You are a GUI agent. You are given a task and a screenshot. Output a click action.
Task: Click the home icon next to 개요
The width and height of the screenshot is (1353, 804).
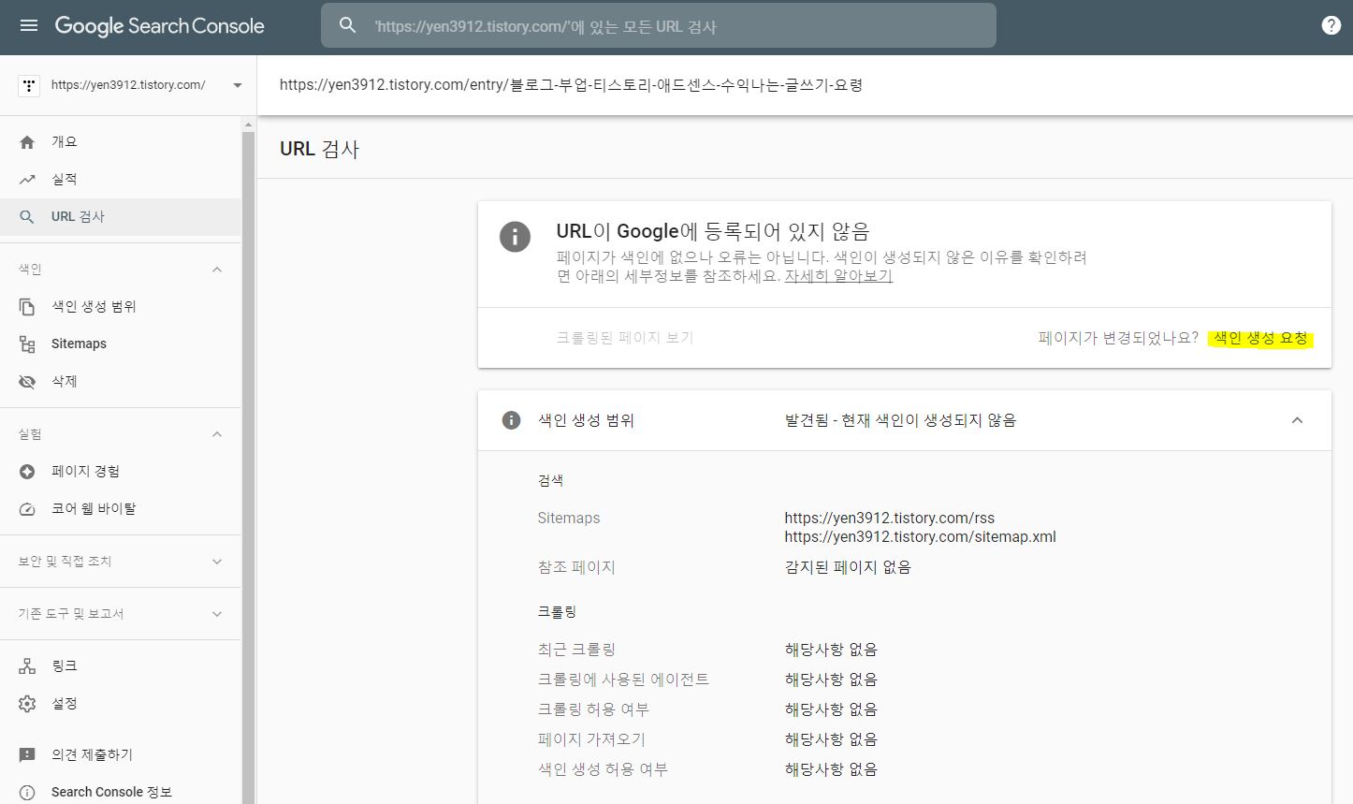pos(27,142)
